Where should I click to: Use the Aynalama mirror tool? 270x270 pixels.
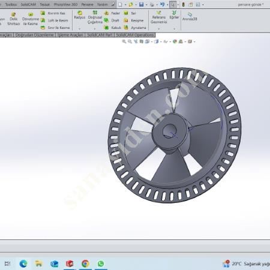click(135, 28)
